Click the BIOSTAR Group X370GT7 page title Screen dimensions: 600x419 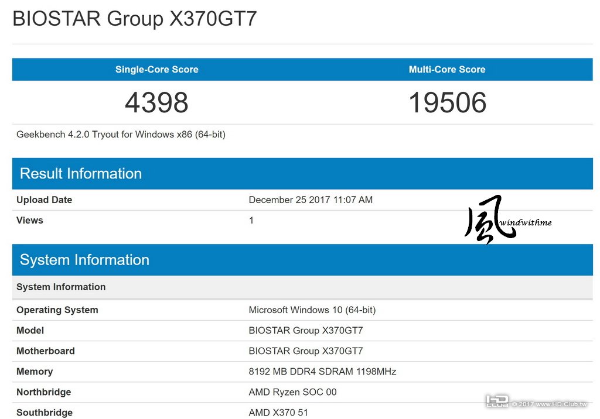click(134, 18)
